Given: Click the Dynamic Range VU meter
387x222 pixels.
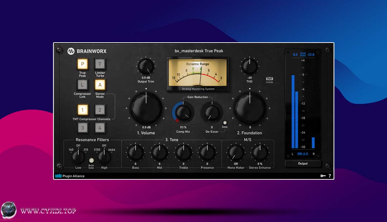Looking at the screenshot, I should click(197, 74).
